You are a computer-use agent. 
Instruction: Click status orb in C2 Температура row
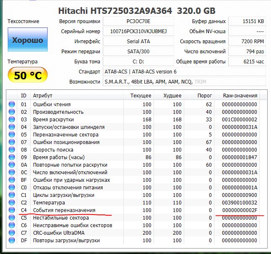12,202
